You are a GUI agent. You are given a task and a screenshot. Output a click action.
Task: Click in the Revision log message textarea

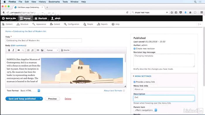[164, 60]
